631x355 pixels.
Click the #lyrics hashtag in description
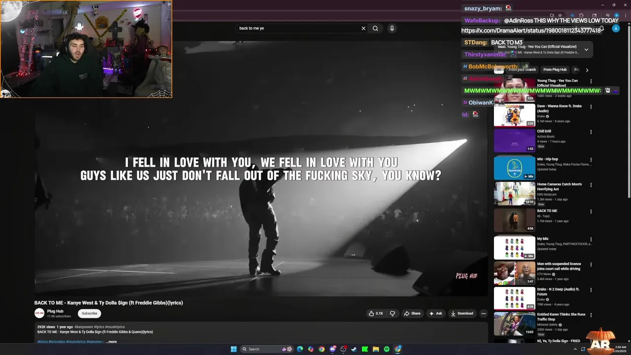42,342
